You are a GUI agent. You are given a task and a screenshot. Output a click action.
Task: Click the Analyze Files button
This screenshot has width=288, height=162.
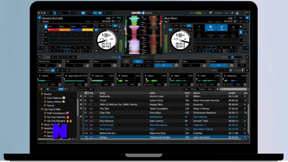[83, 89]
